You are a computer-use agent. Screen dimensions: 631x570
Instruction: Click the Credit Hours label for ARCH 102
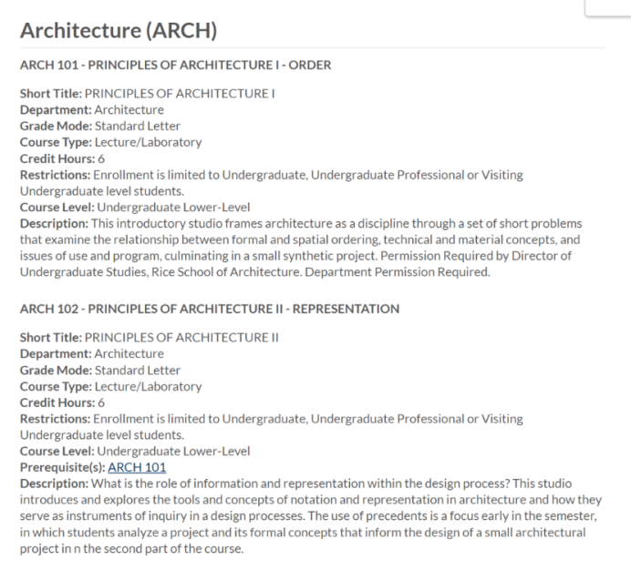(x=57, y=402)
